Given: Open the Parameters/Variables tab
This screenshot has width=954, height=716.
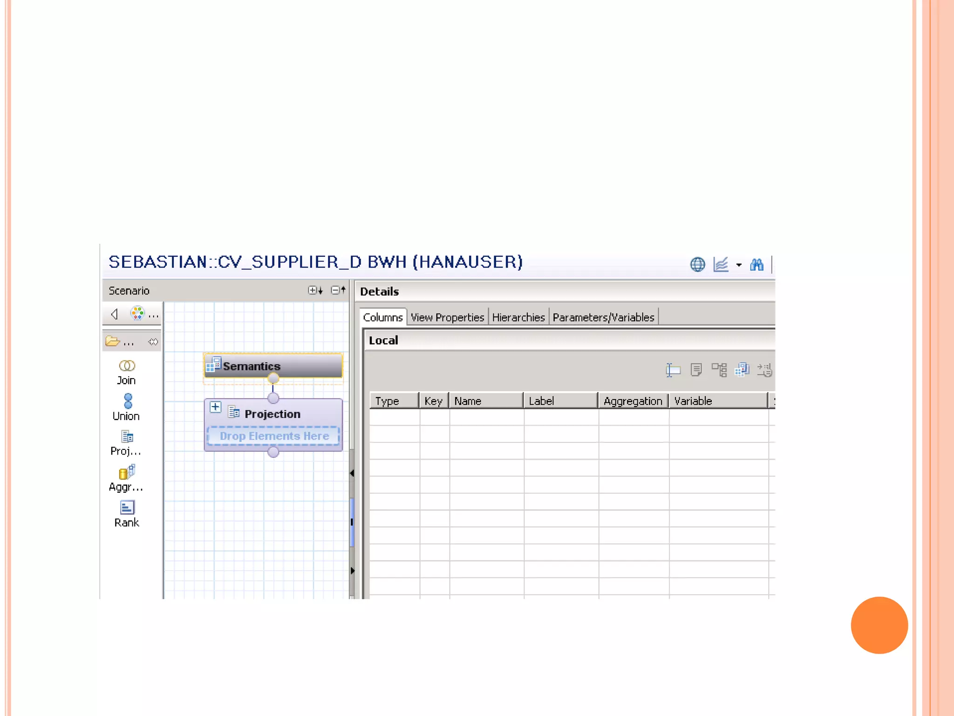Looking at the screenshot, I should tap(603, 317).
